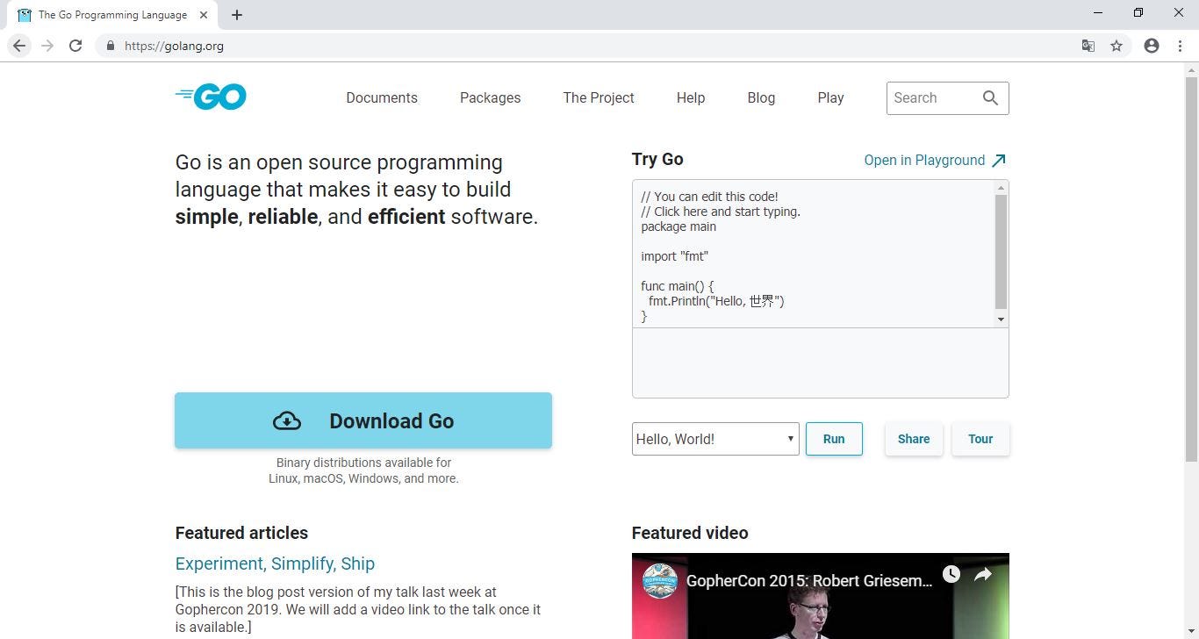Open the Documents menu item
The width and height of the screenshot is (1199, 639).
coord(381,97)
